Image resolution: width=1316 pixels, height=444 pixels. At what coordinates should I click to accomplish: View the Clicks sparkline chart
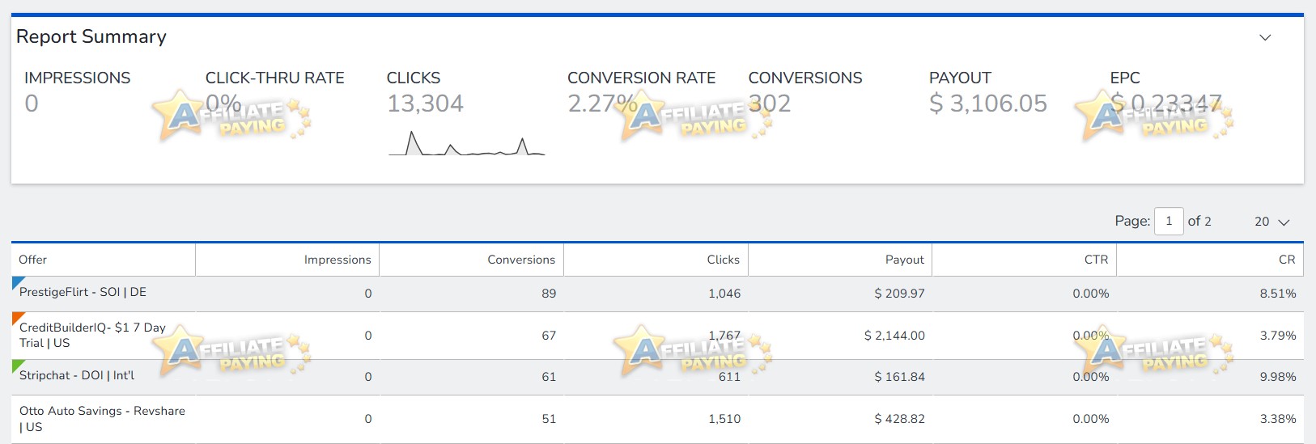tap(467, 142)
